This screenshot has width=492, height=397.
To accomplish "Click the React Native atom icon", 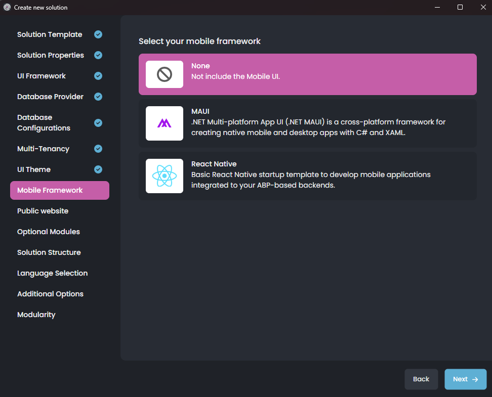I will tap(164, 175).
